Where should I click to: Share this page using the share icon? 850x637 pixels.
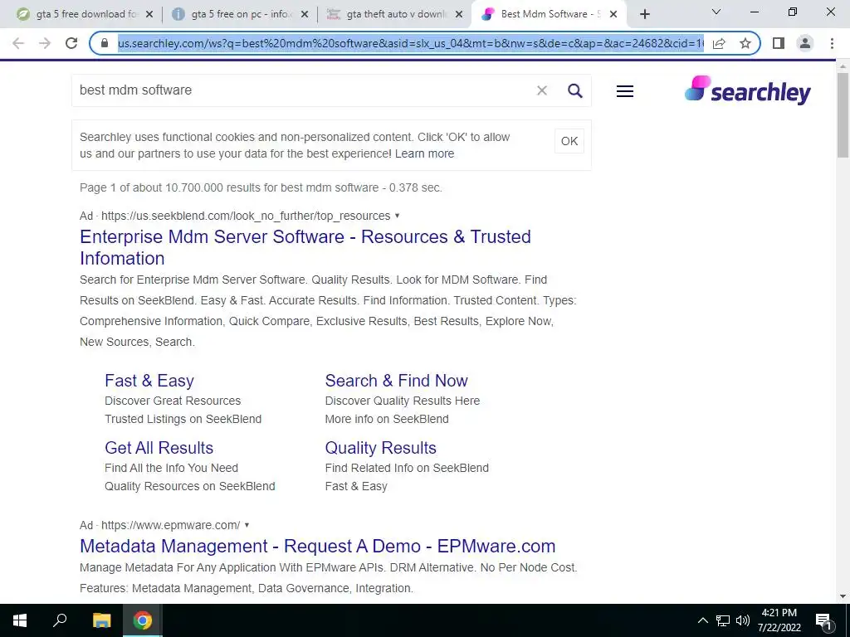(719, 43)
